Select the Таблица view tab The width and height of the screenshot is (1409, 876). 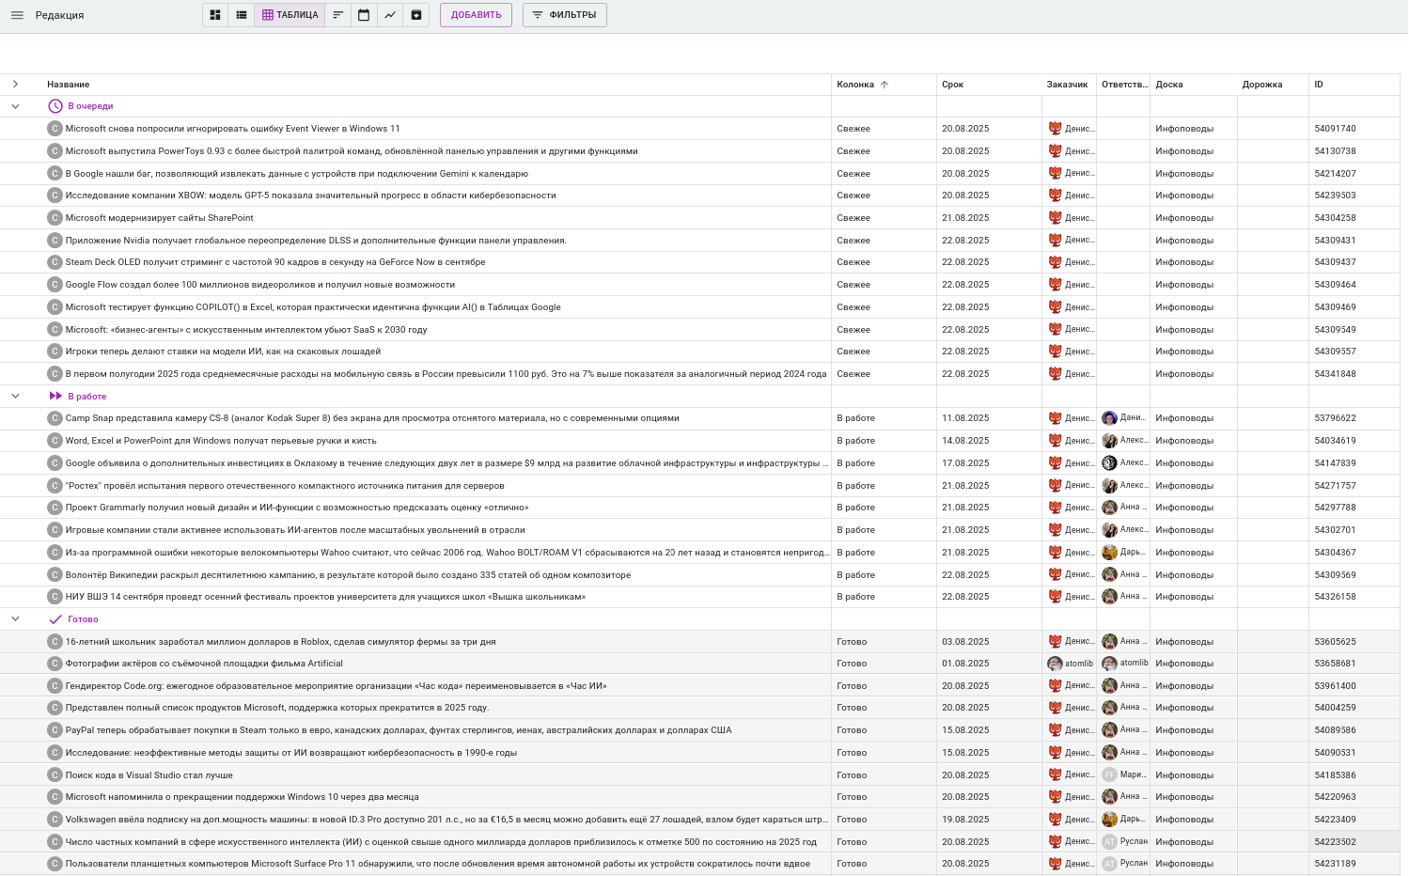point(290,15)
